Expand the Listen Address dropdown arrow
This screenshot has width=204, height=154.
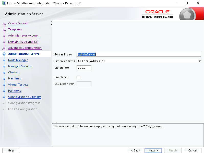[x=200, y=61]
